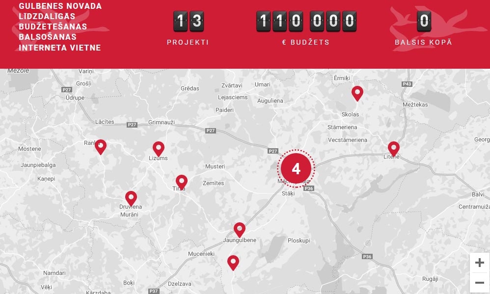This screenshot has height=294, width=490.
Task: Expand the cluster marker showing 4
Action: coord(296,169)
